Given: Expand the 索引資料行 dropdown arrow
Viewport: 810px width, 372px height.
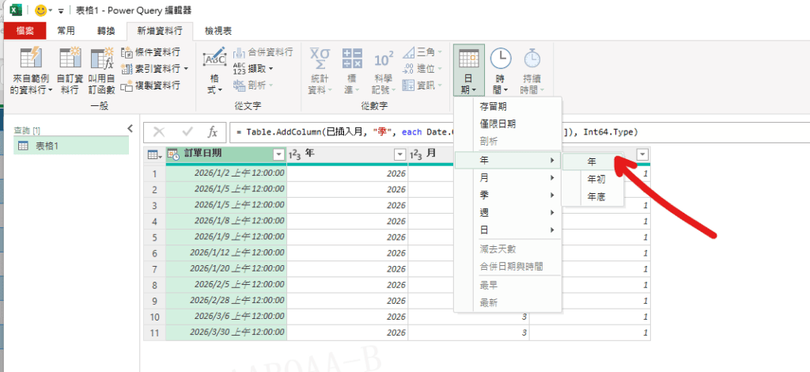Looking at the screenshot, I should [186, 69].
